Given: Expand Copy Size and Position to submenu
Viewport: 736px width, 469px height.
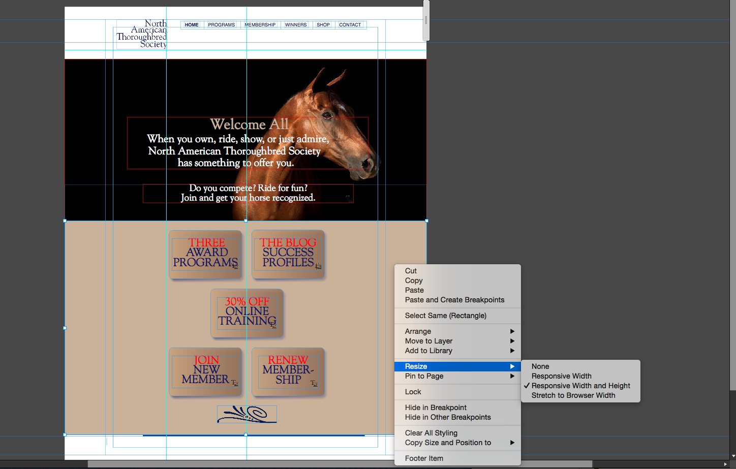Looking at the screenshot, I should pyautogui.click(x=457, y=443).
